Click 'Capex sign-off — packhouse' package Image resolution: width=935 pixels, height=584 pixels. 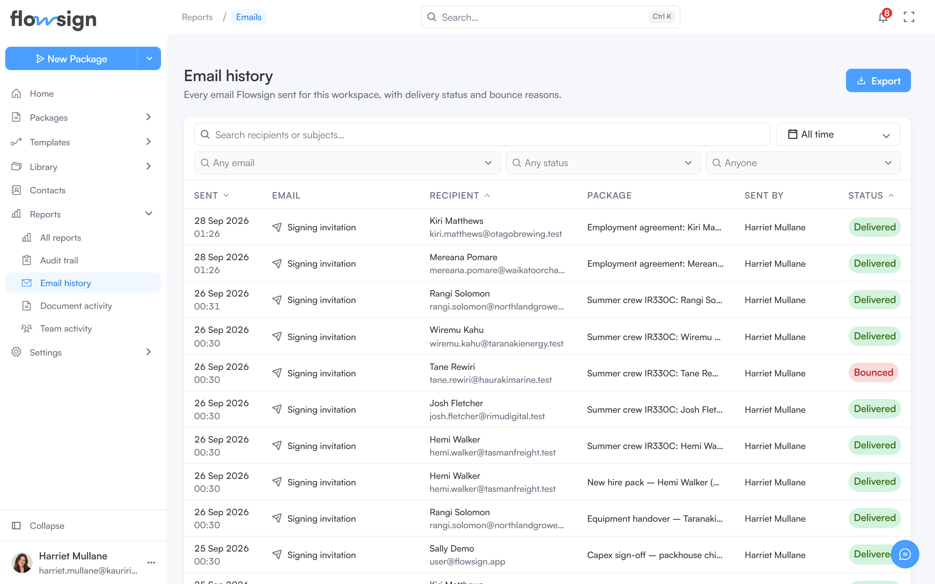coord(655,555)
